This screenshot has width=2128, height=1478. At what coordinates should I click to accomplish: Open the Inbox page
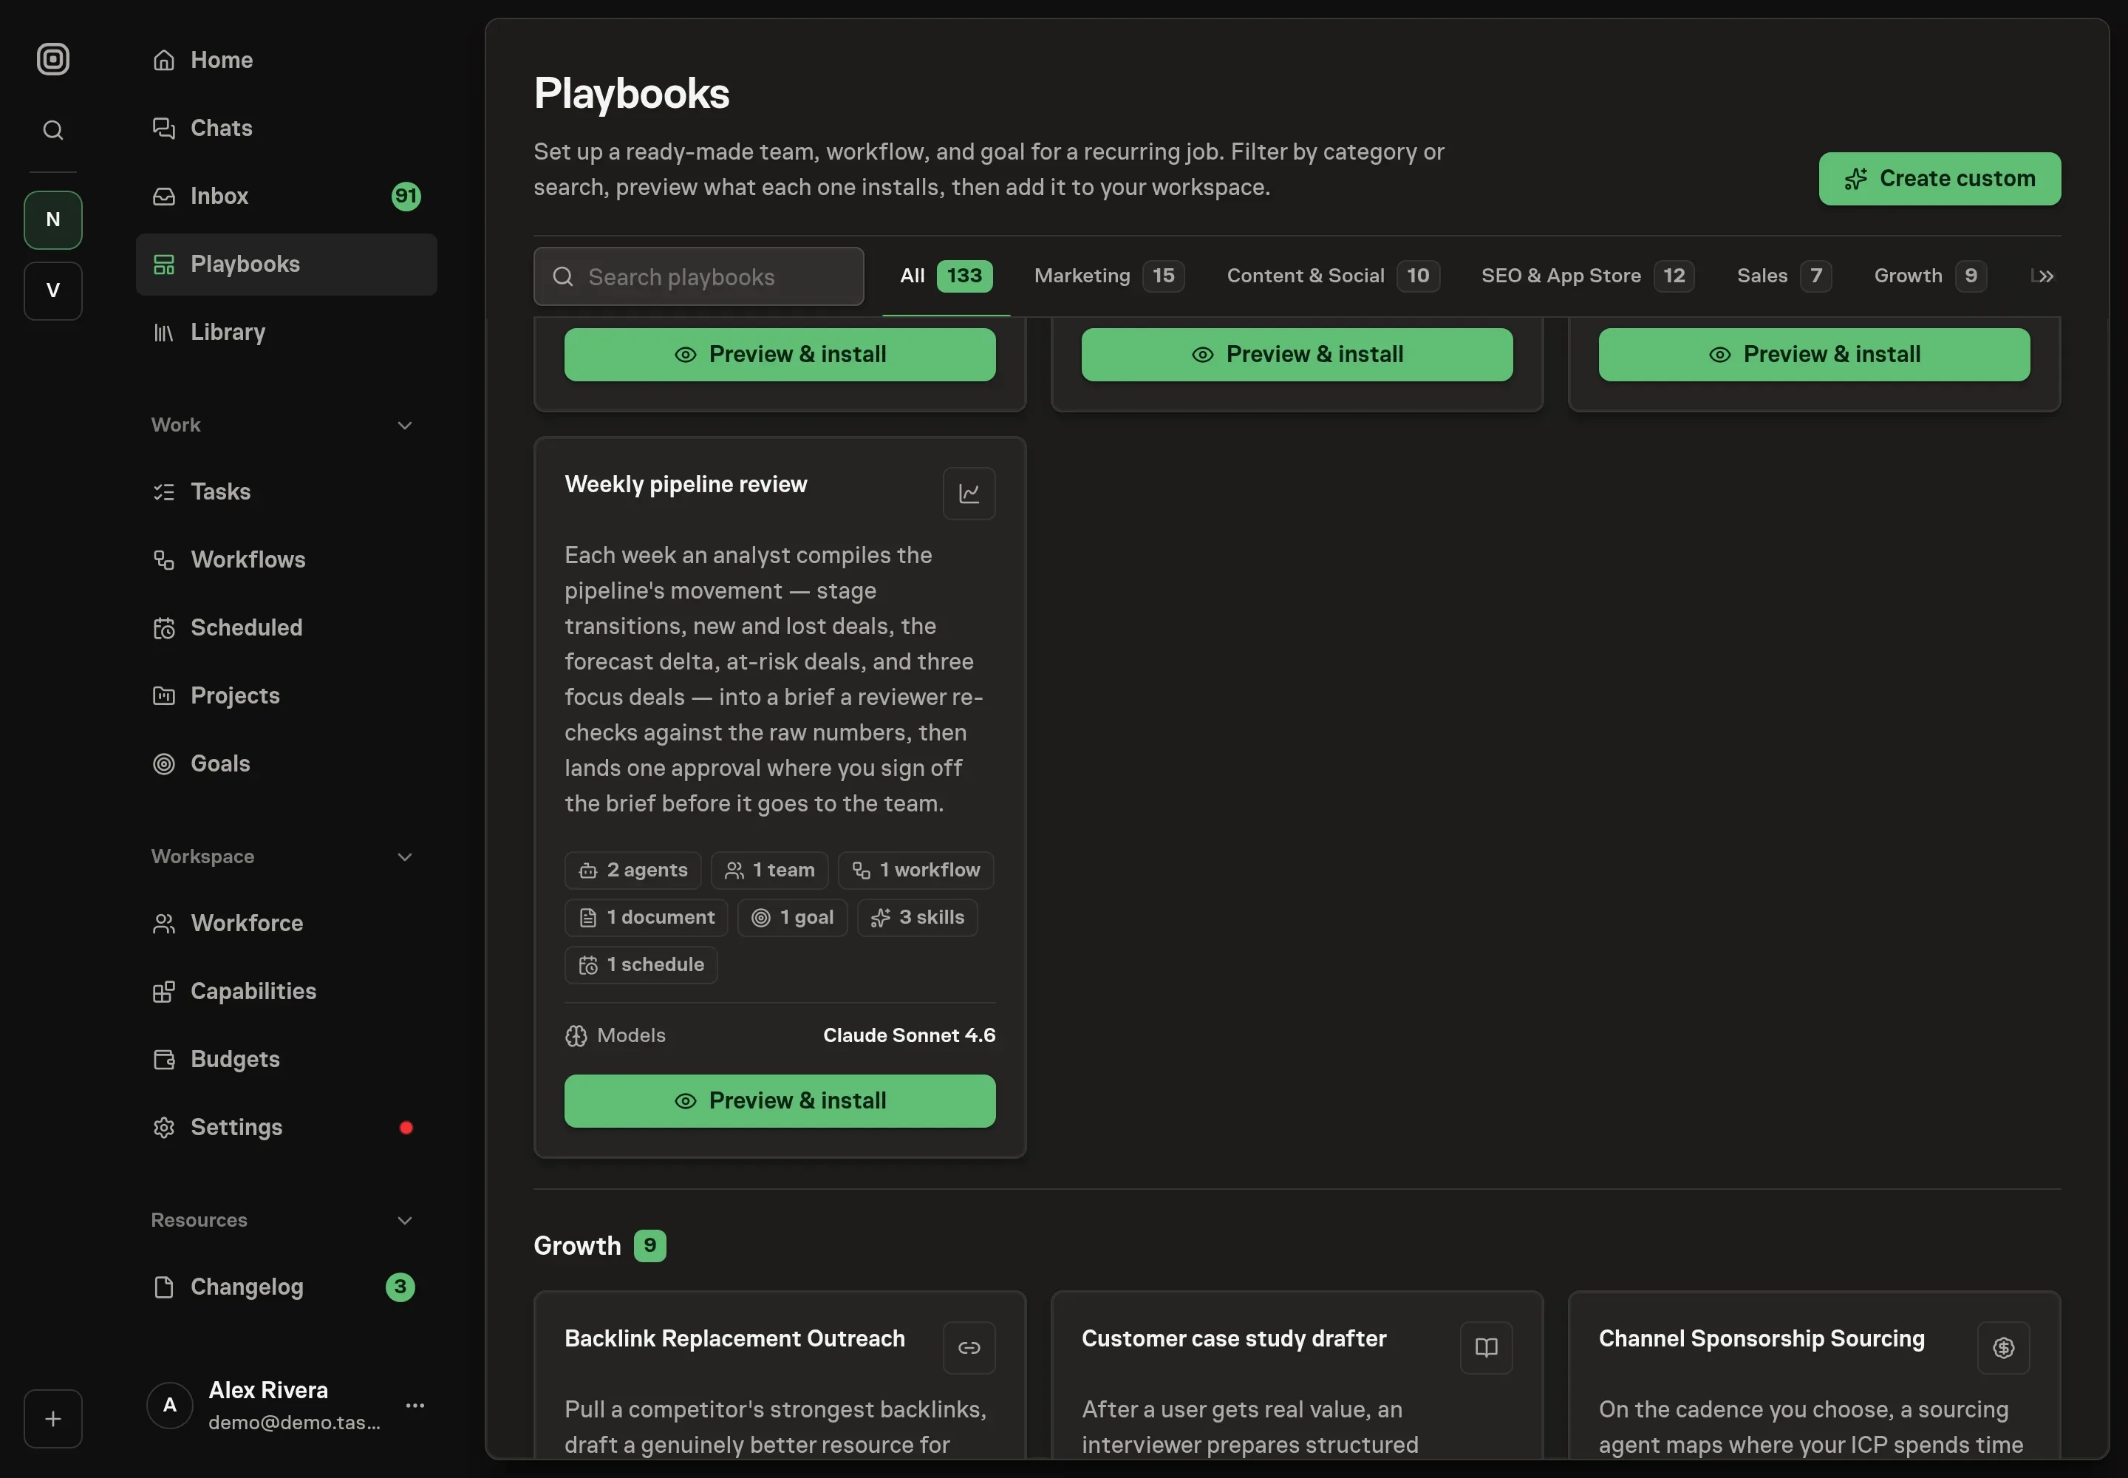286,197
